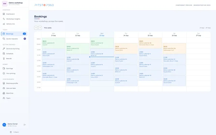This screenshot has width=216, height=135.
Task: Open Monday 08:00 green booking
Action: [53, 43]
